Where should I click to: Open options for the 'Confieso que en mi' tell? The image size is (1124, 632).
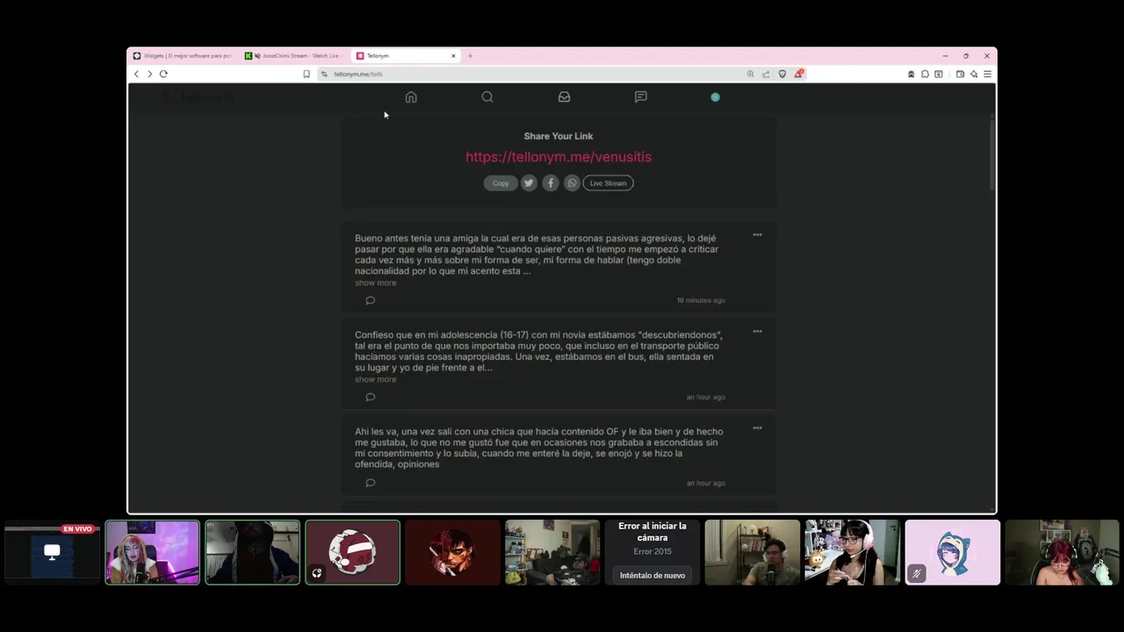point(757,331)
